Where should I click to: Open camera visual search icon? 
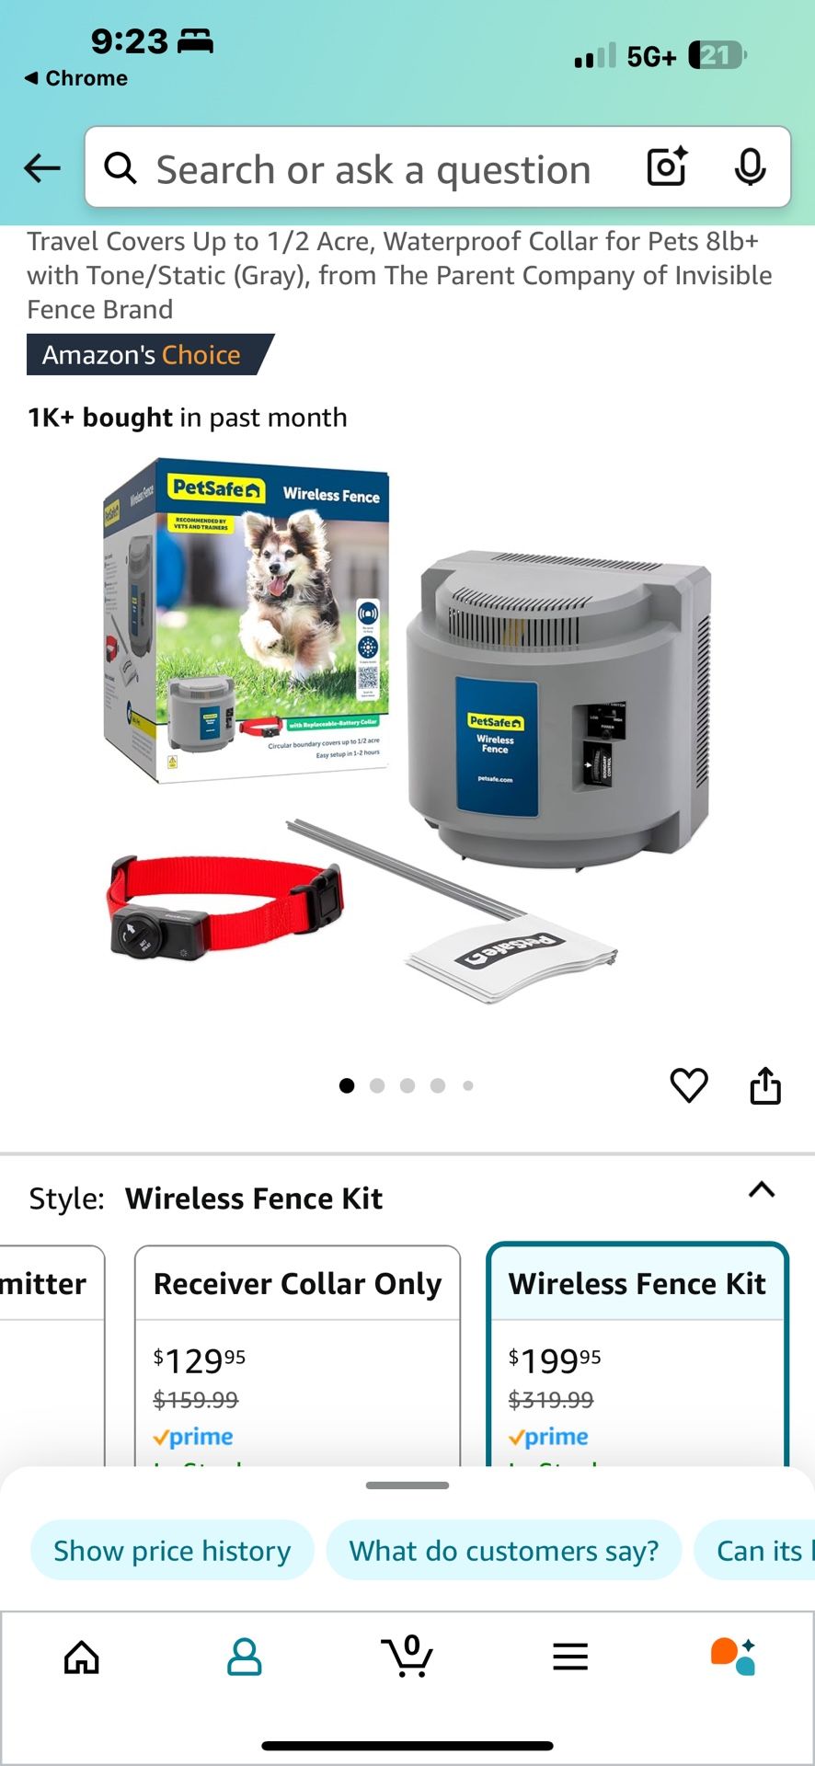(x=667, y=166)
